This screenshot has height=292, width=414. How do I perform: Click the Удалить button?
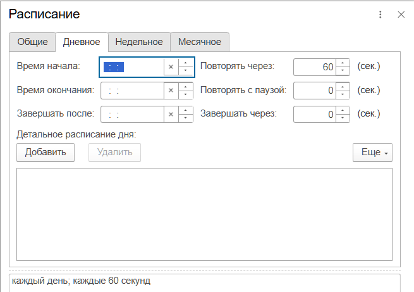pyautogui.click(x=114, y=153)
